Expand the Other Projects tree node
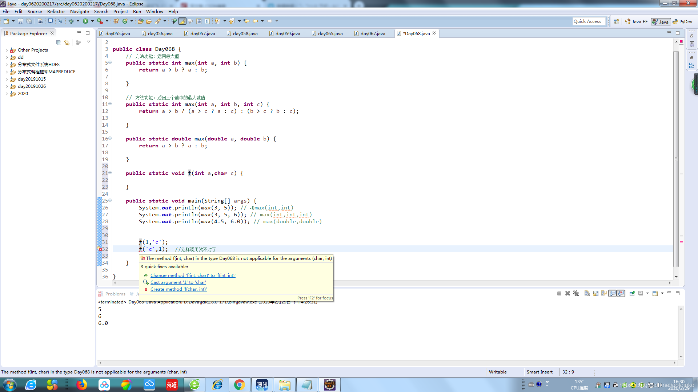Viewport: 698px width, 392px height. [7, 50]
